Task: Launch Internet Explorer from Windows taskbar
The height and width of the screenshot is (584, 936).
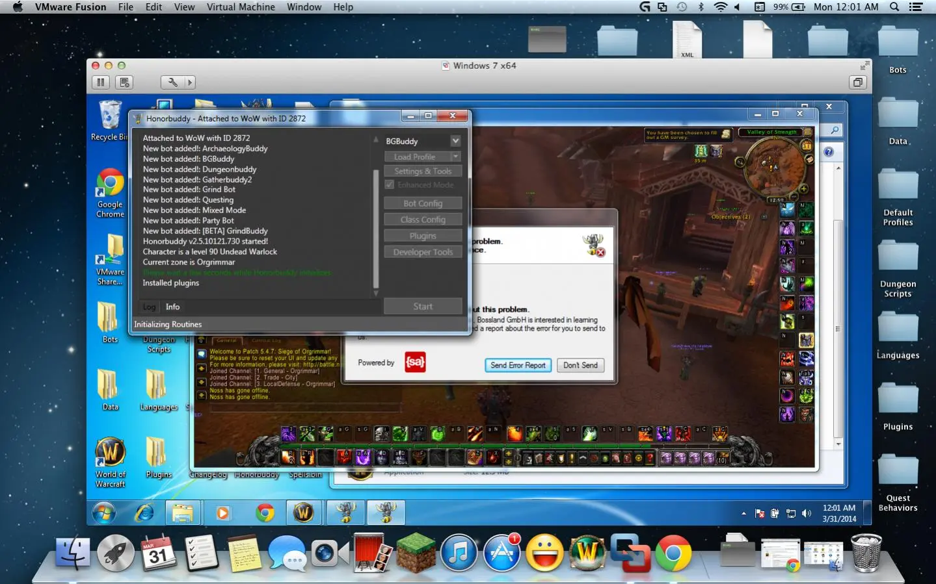Action: pyautogui.click(x=144, y=513)
